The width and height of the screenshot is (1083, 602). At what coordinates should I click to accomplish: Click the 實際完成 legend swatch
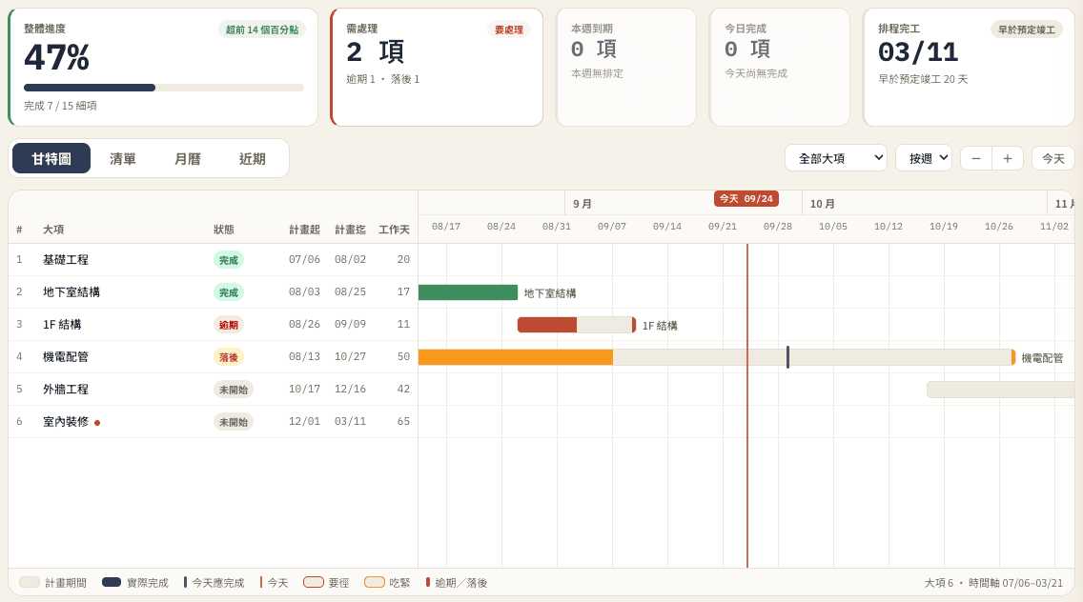click(x=112, y=582)
